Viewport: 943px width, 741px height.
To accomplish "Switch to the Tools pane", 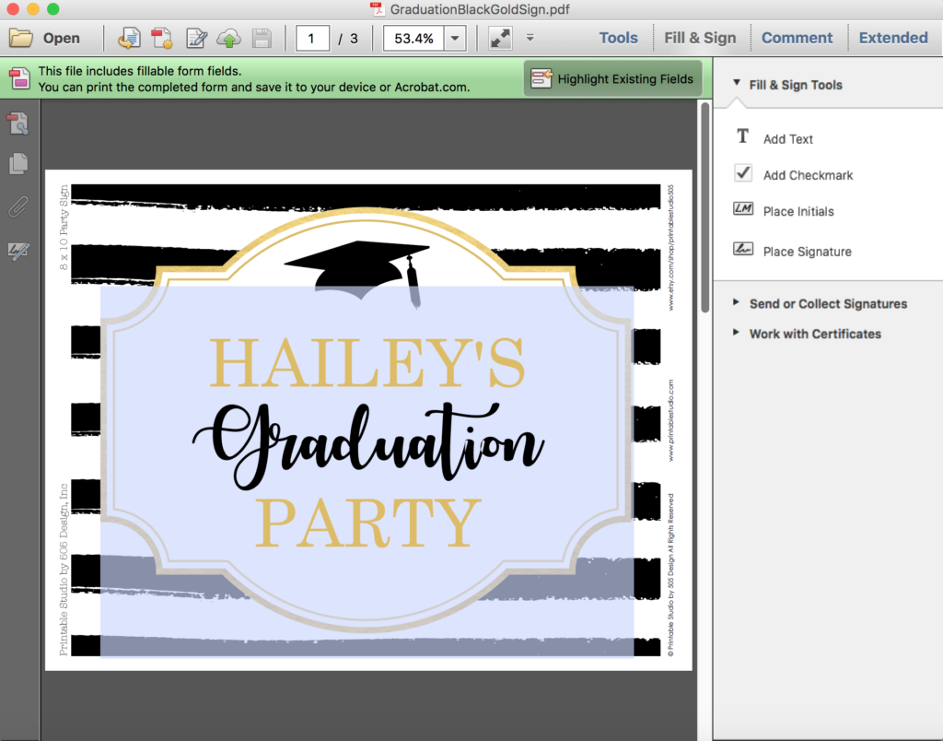I will coord(618,38).
